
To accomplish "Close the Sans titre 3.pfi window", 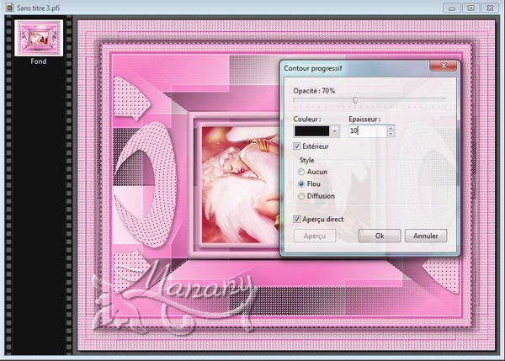I will (x=490, y=8).
